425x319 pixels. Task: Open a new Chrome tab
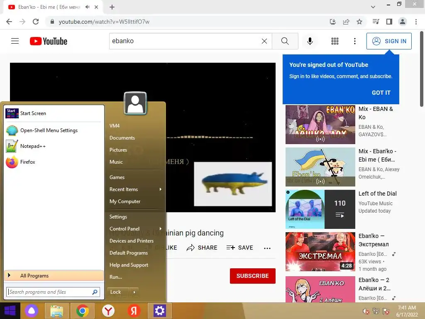click(x=112, y=7)
